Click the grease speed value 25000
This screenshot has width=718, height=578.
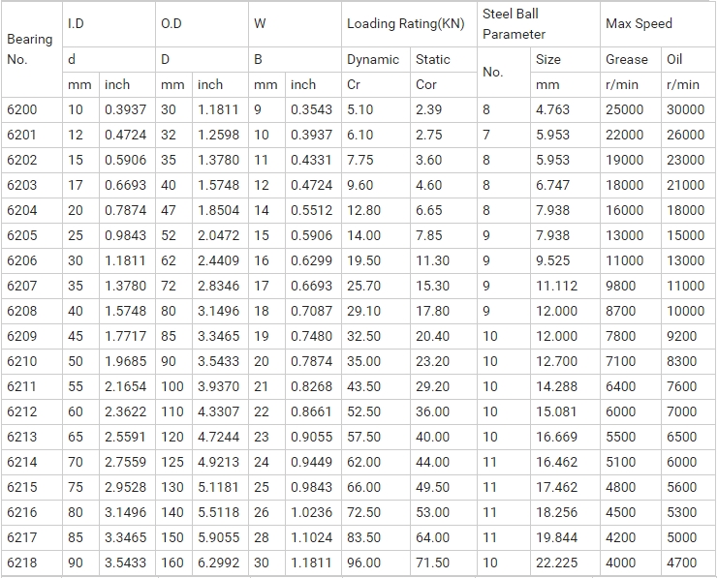pyautogui.click(x=631, y=109)
